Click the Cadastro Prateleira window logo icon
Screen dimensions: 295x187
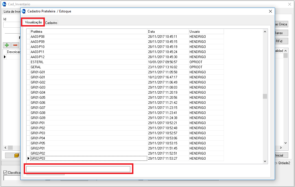point(24,11)
